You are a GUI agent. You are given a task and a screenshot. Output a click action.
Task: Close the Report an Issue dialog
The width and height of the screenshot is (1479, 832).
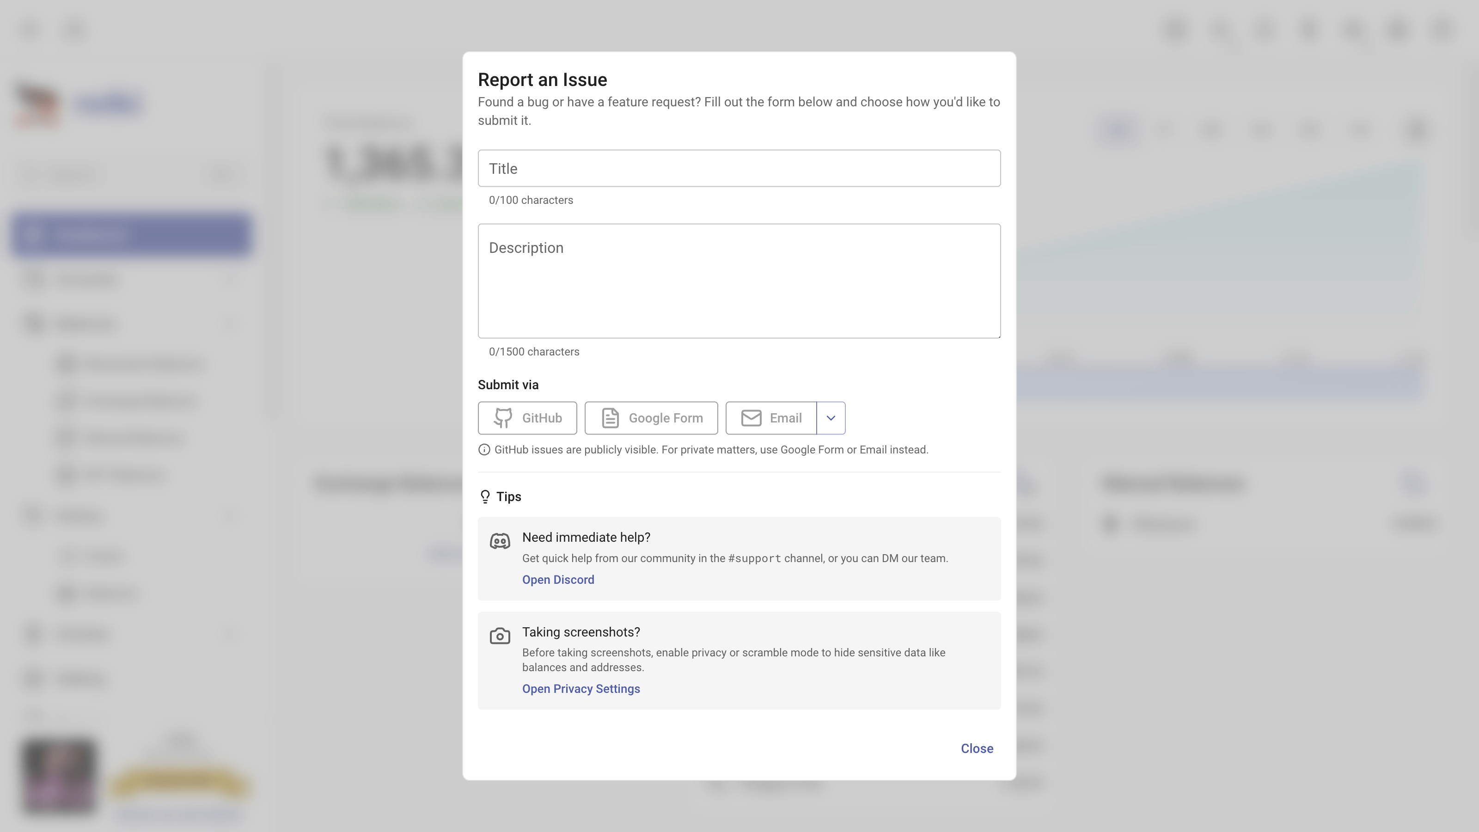pos(977,748)
